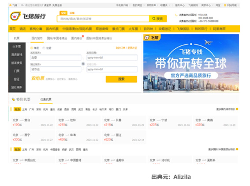Image resolution: width=250 pixels, height=186 pixels.
Task: Open the 我的订单 / 退票改签 link
Action: [x=126, y=48]
